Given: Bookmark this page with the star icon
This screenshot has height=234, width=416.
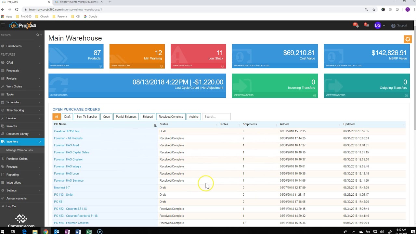Looking at the screenshot, I should point(374,9).
